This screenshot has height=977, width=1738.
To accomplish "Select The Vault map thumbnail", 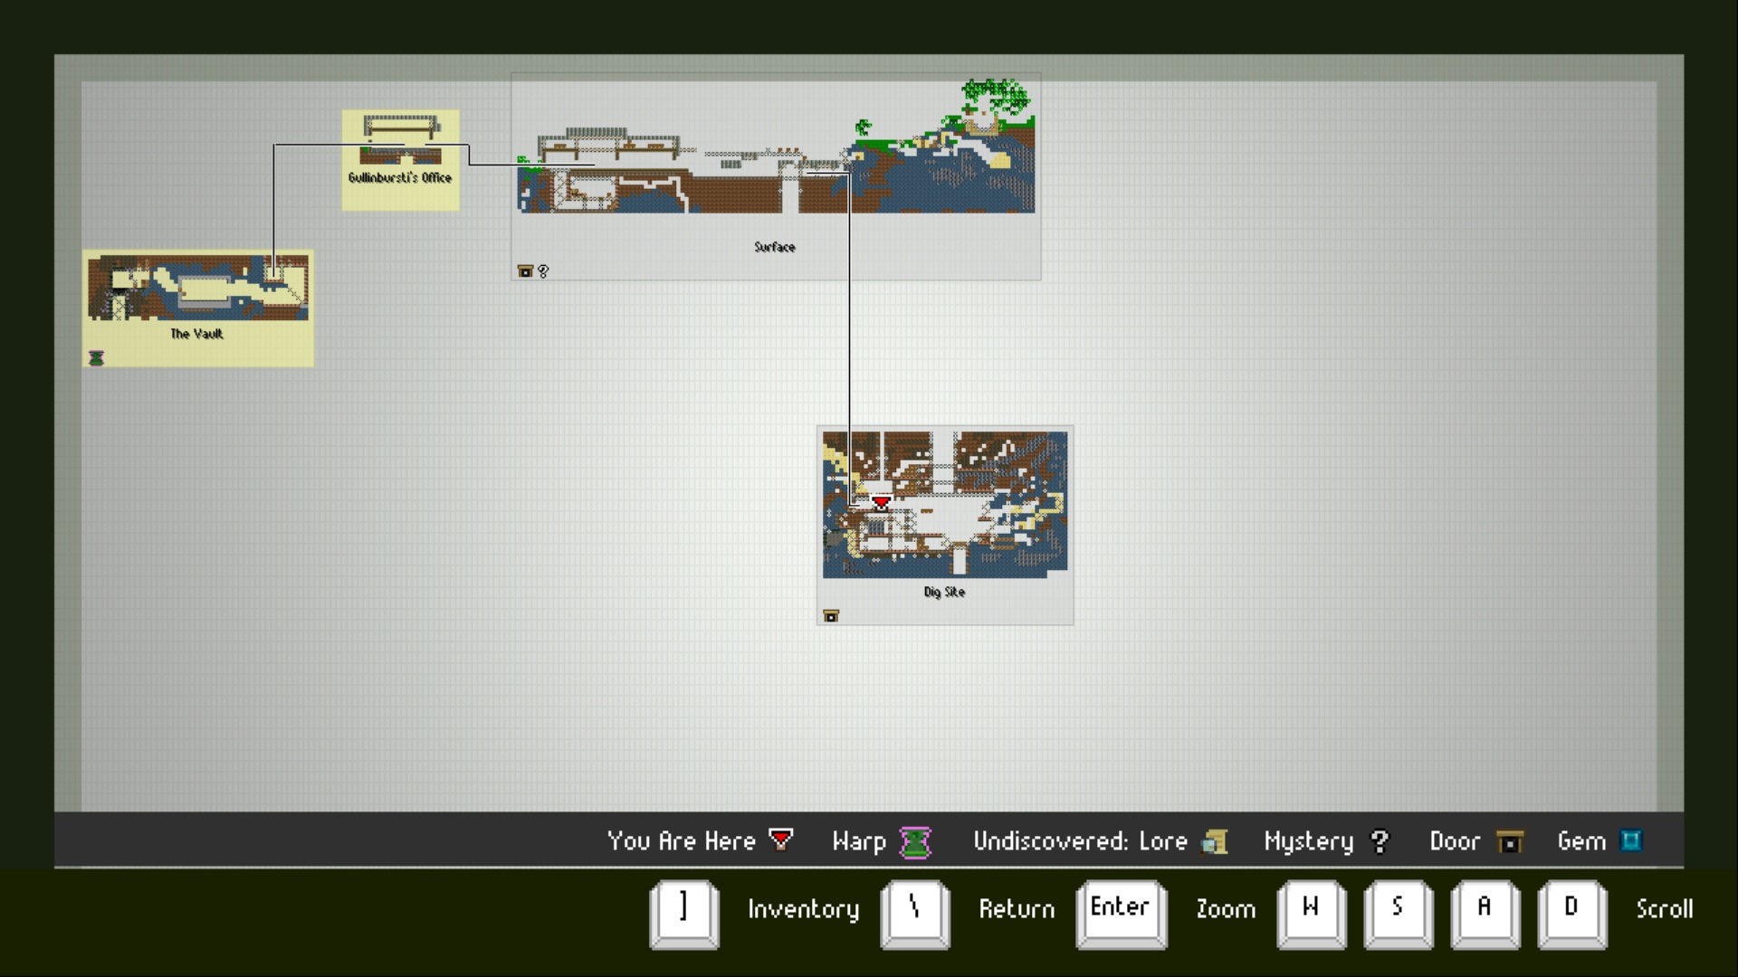I will pyautogui.click(x=197, y=289).
